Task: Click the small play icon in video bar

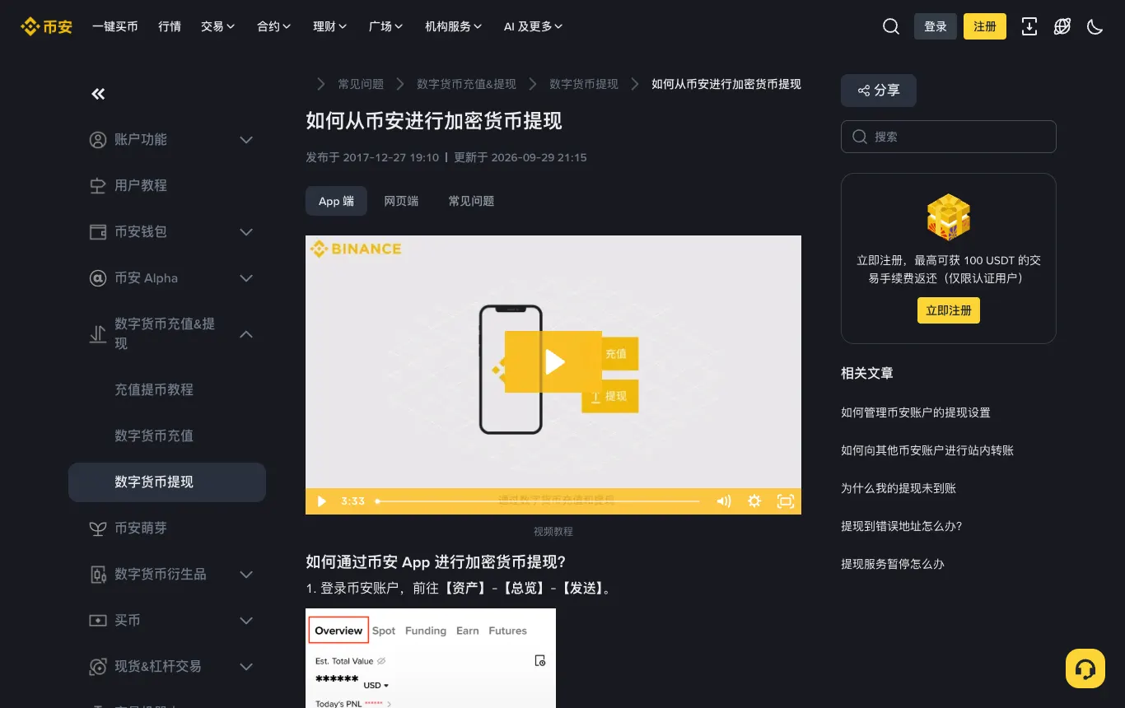Action: click(x=322, y=501)
